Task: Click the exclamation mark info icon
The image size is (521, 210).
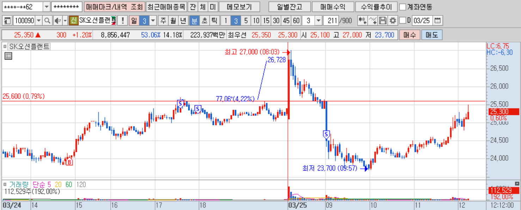Action: pos(122,20)
